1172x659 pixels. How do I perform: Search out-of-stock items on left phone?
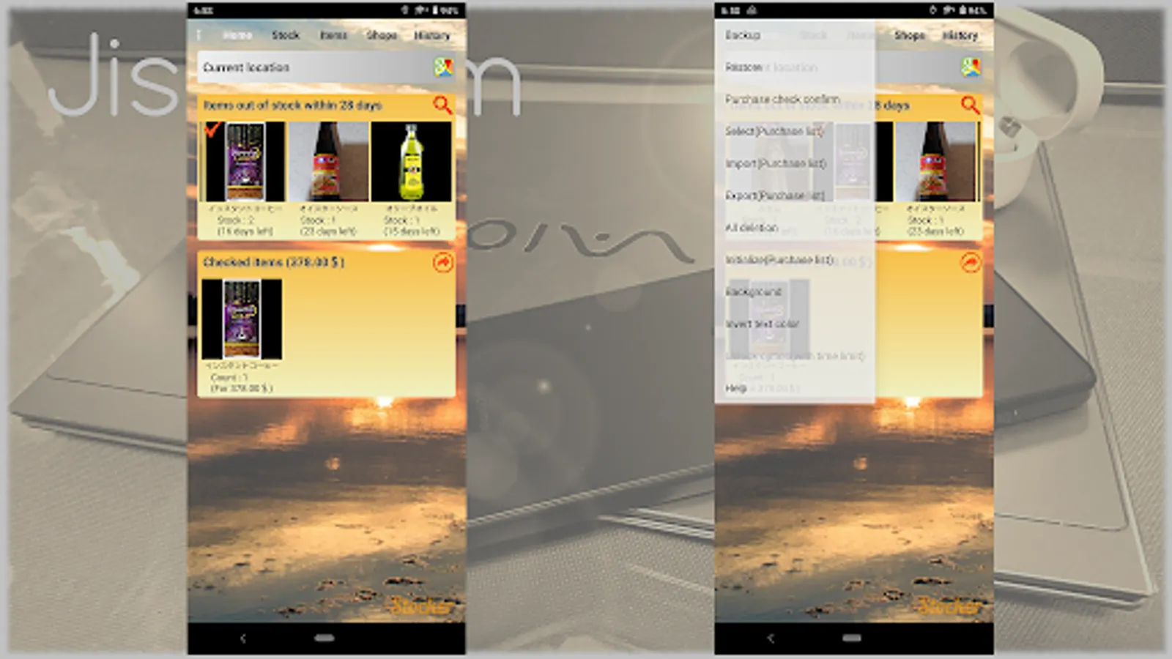(442, 105)
